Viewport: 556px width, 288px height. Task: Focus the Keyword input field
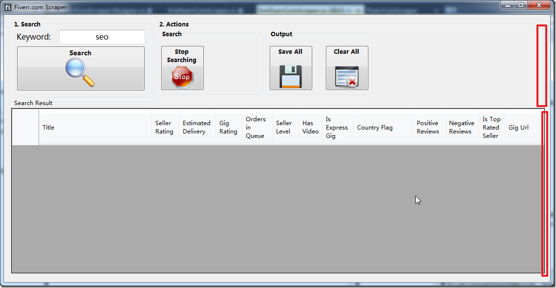click(102, 37)
